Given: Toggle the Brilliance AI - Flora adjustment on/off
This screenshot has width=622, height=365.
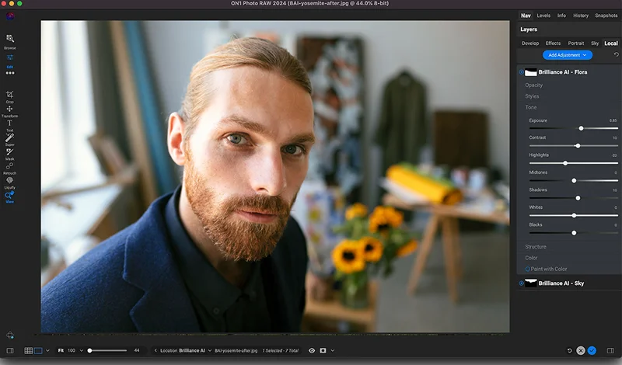Looking at the screenshot, I should (521, 72).
